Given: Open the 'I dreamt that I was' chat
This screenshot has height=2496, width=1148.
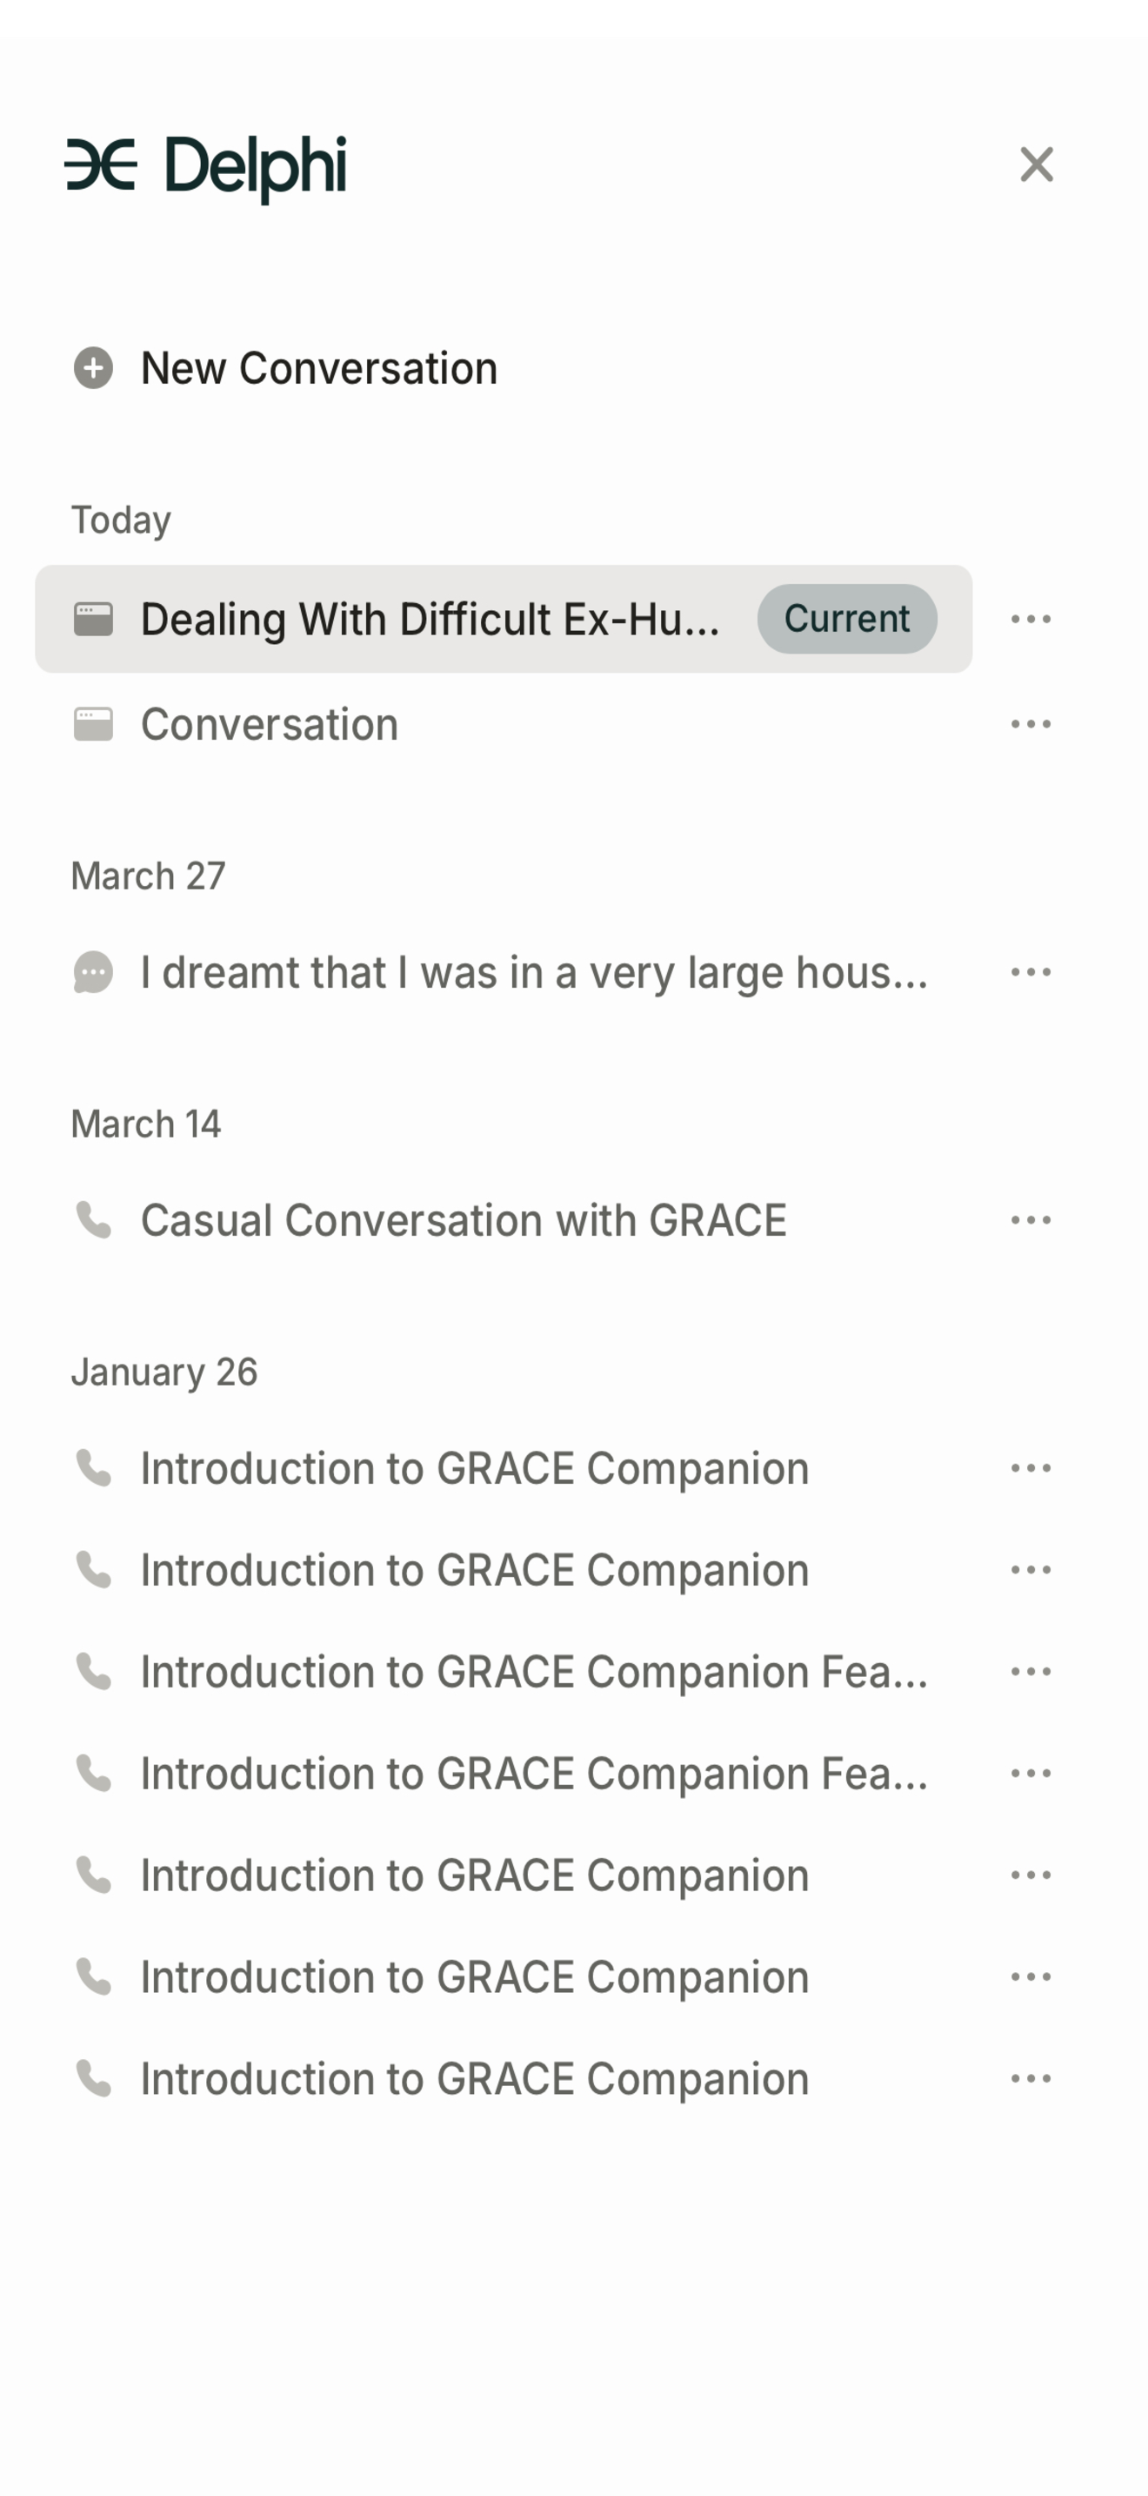Looking at the screenshot, I should pyautogui.click(x=533, y=973).
